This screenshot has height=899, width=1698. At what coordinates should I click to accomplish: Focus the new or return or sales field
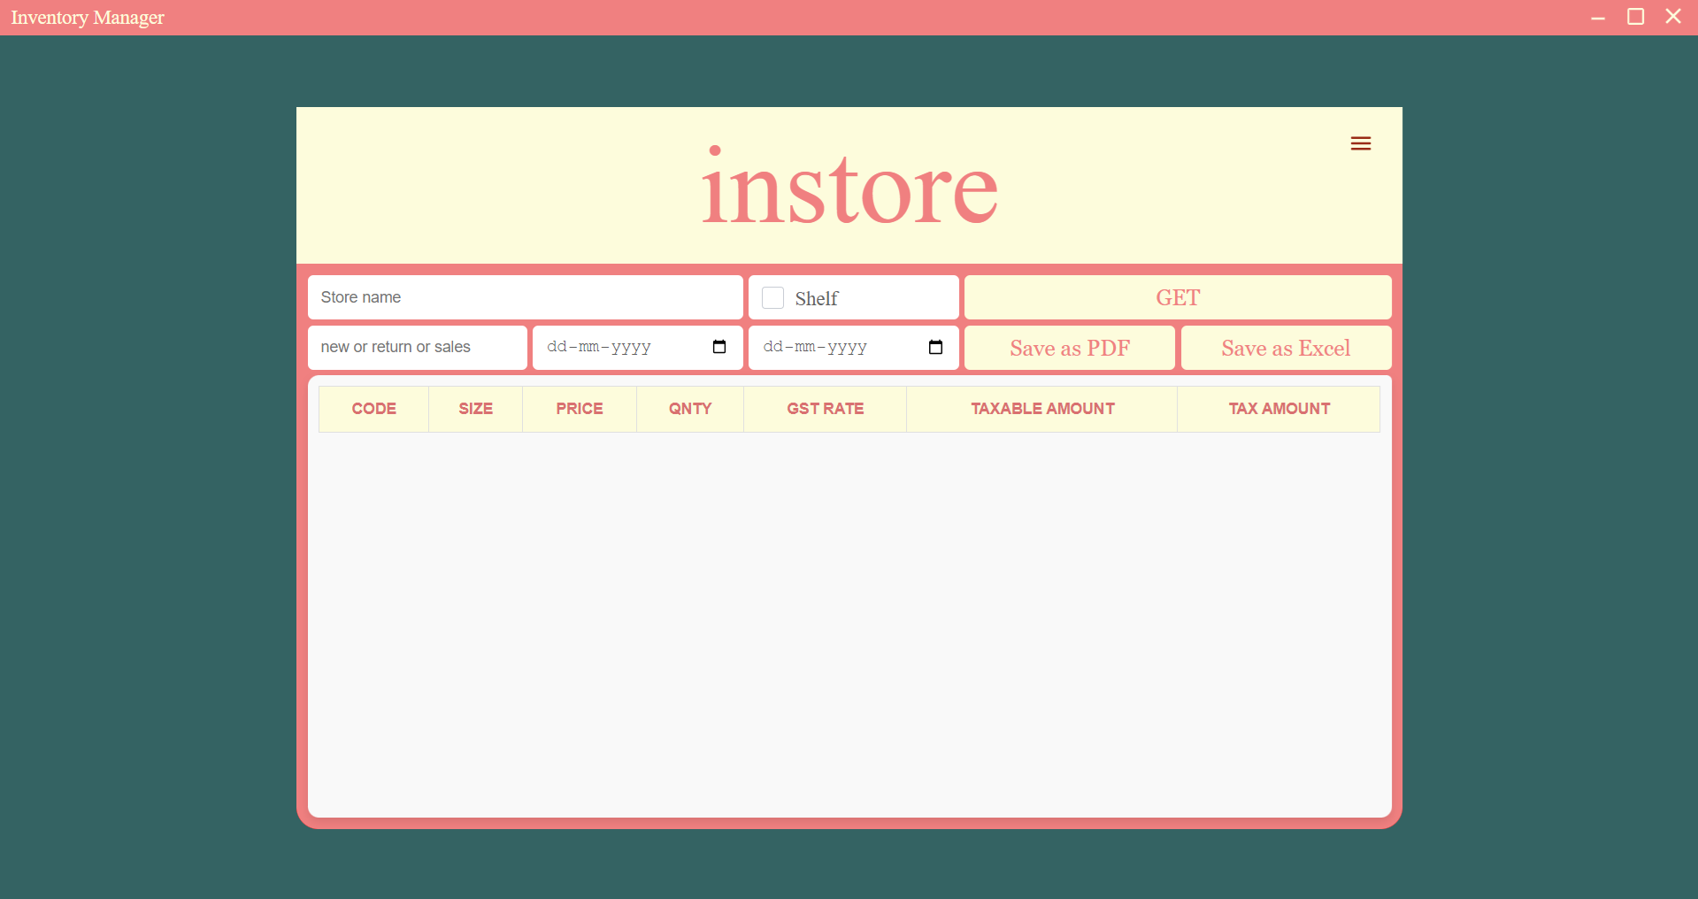coord(418,347)
